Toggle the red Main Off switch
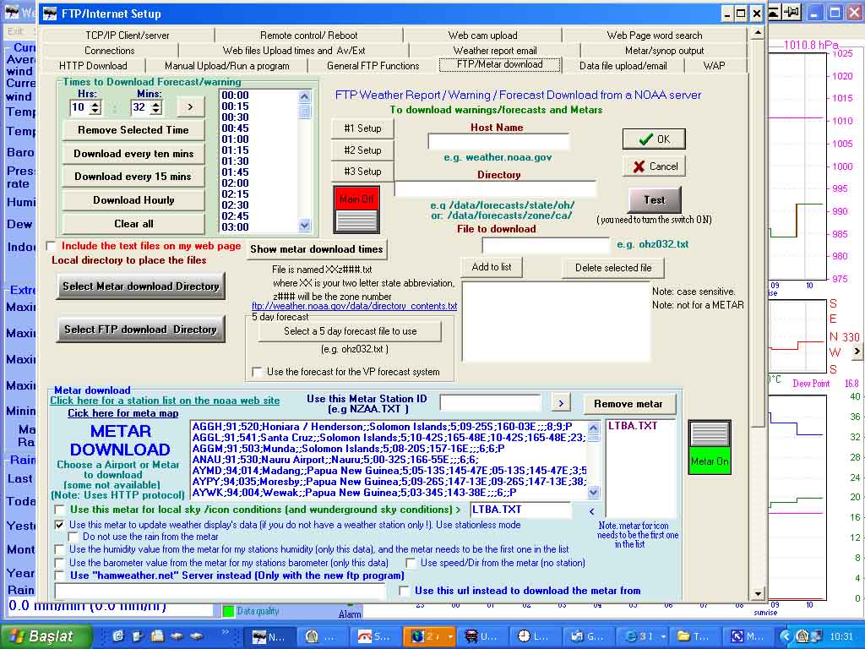The height and width of the screenshot is (649, 865). (x=356, y=210)
